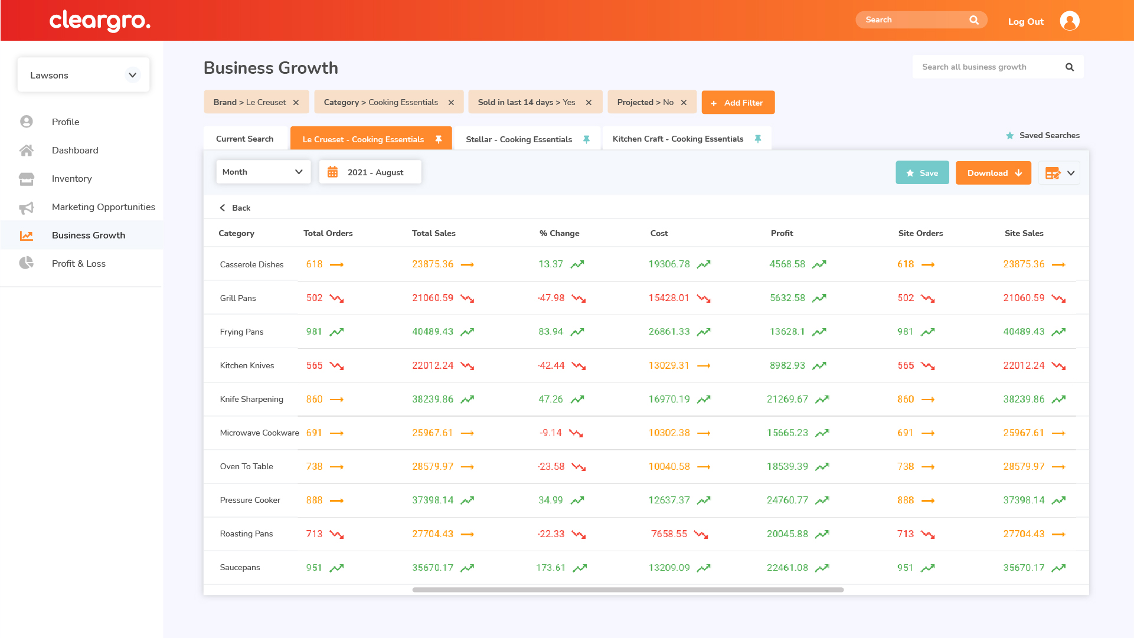Open Inventory via the store icon
Screen dimensions: 1134x638
tap(27, 179)
